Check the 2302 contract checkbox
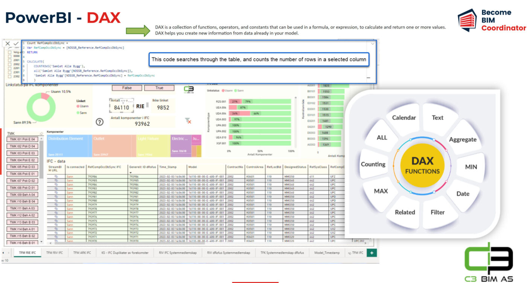Image resolution: width=527 pixels, height=283 pixels. pos(10,76)
